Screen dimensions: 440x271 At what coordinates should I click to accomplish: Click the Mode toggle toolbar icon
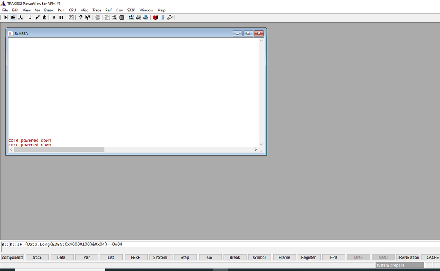click(71, 17)
